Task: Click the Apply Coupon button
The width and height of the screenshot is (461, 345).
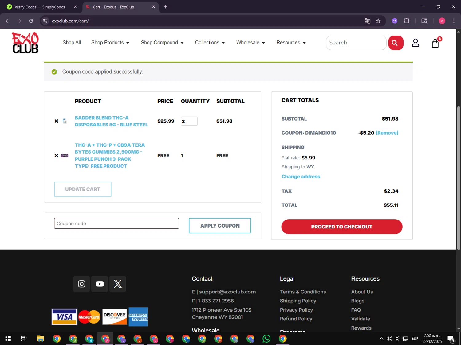Action: click(220, 226)
